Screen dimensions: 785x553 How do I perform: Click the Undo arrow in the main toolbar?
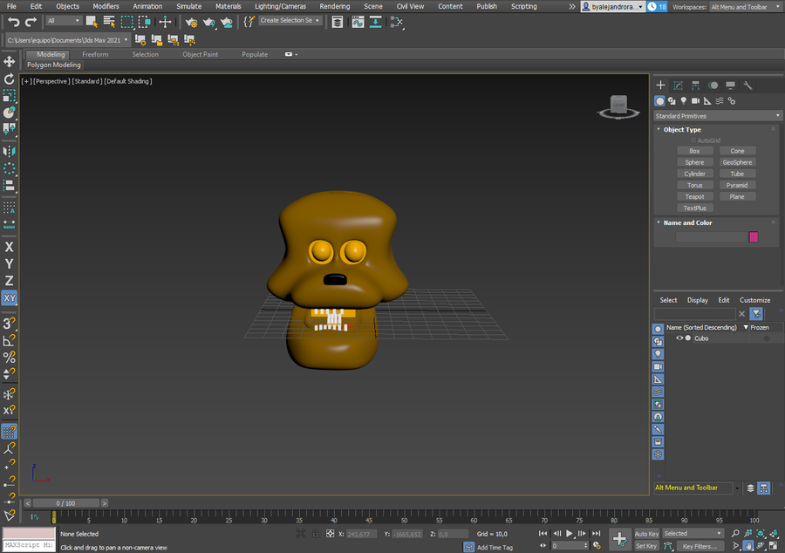click(13, 22)
